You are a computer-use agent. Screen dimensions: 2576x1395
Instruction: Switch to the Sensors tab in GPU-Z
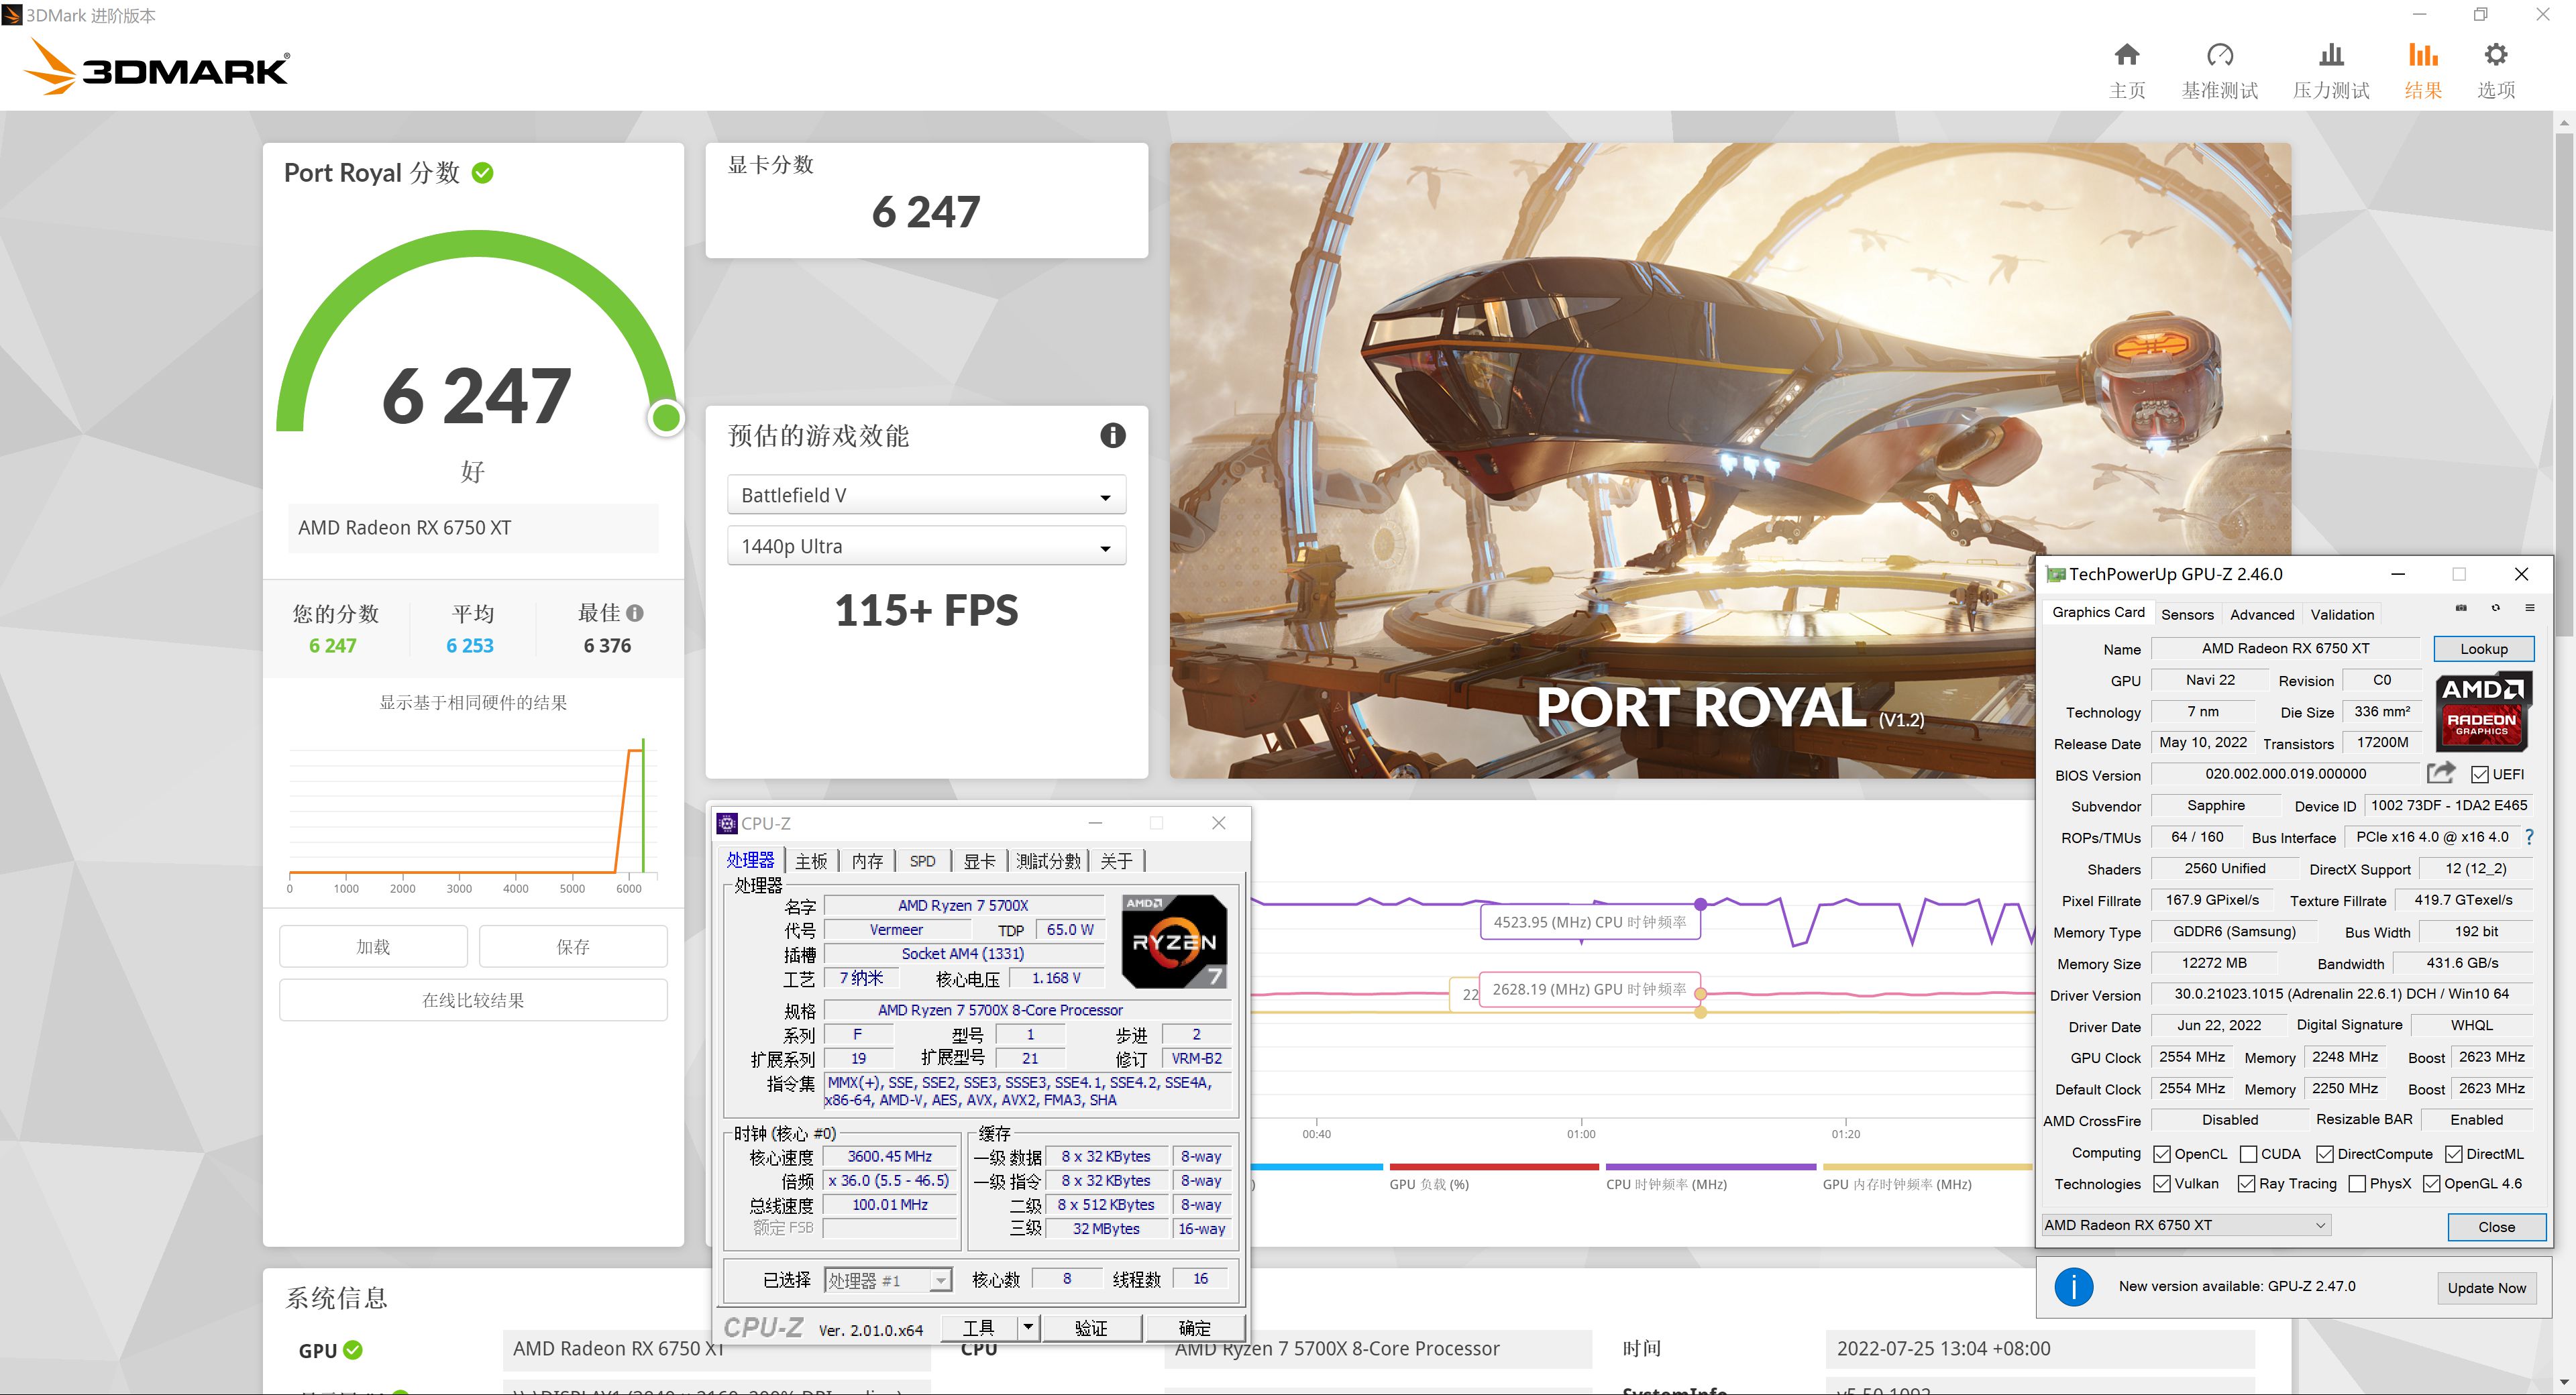[2187, 614]
